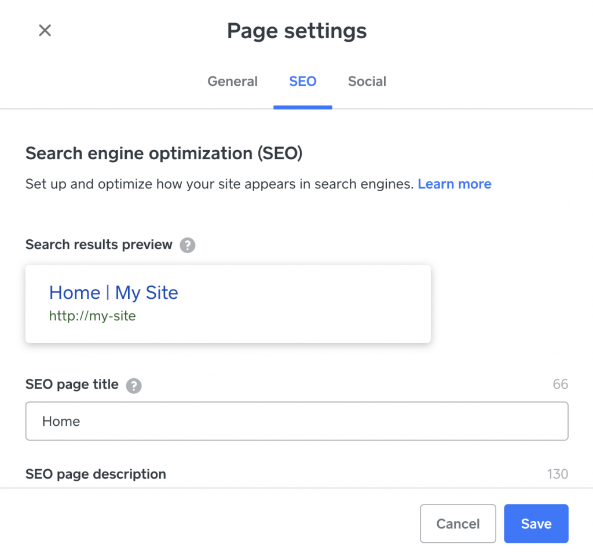The image size is (593, 552).
Task: Click the http://my-site preview URL
Action: 92,316
